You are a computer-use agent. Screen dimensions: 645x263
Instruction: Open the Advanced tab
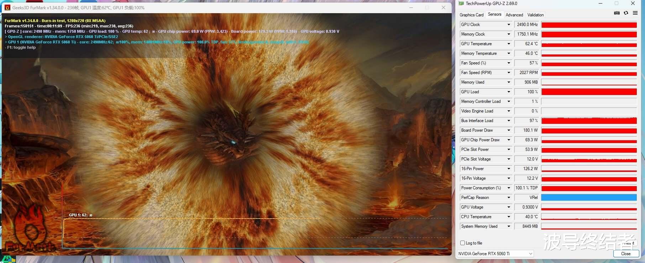pyautogui.click(x=514, y=15)
